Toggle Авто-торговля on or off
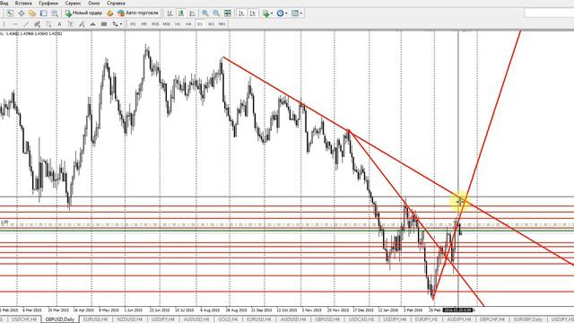 coord(138,13)
